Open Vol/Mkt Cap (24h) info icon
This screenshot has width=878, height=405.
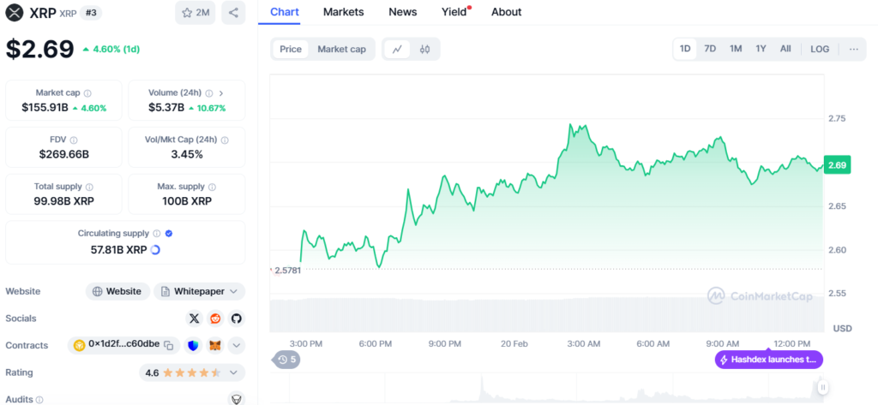(225, 140)
